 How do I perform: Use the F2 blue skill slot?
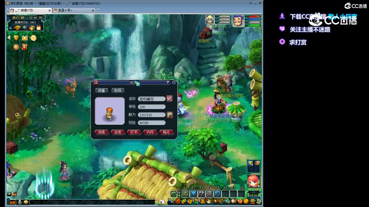[193, 194]
